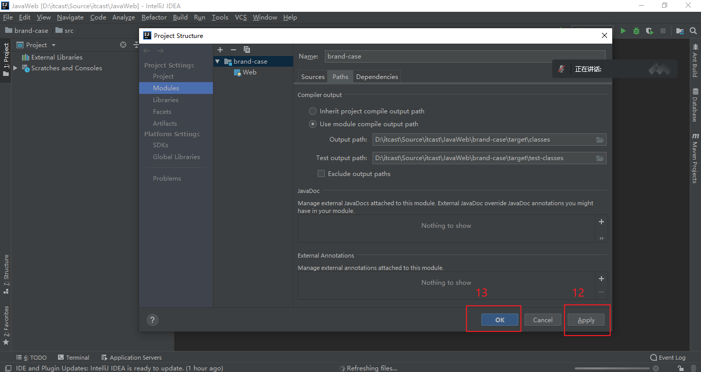Switch to the Sources tab
The height and width of the screenshot is (372, 701).
coord(313,76)
